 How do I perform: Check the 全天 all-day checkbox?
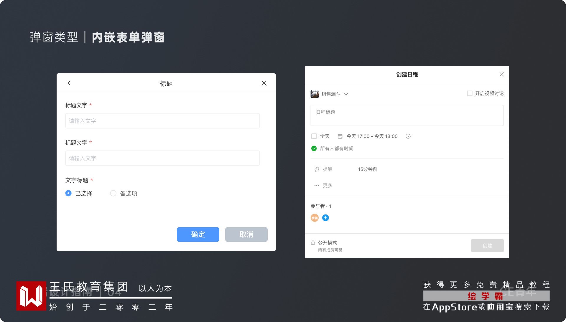314,136
